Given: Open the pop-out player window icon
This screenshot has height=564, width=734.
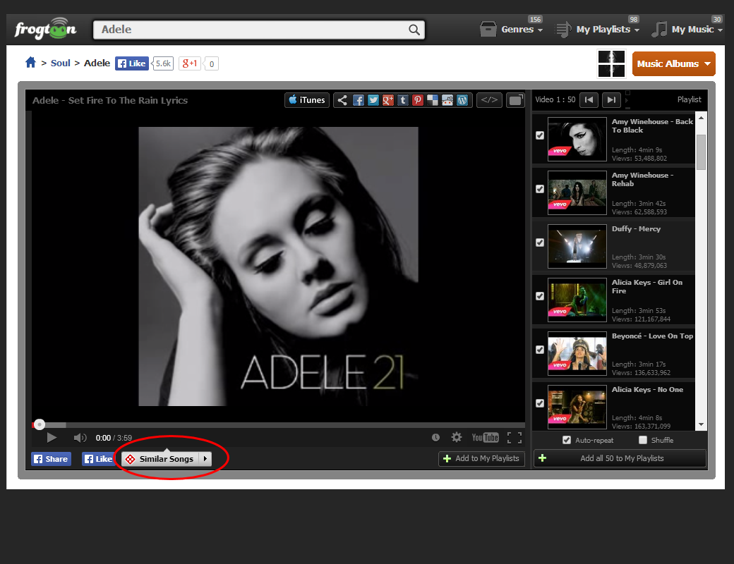Looking at the screenshot, I should (x=516, y=100).
